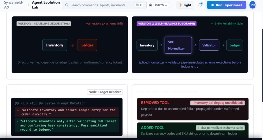Click green arrow between Validator and Ledger
263x140 pixels.
223,45
